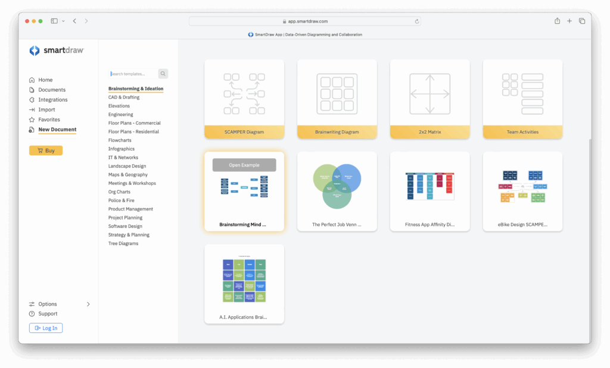
Task: Open Import in the sidebar
Action: [46, 110]
